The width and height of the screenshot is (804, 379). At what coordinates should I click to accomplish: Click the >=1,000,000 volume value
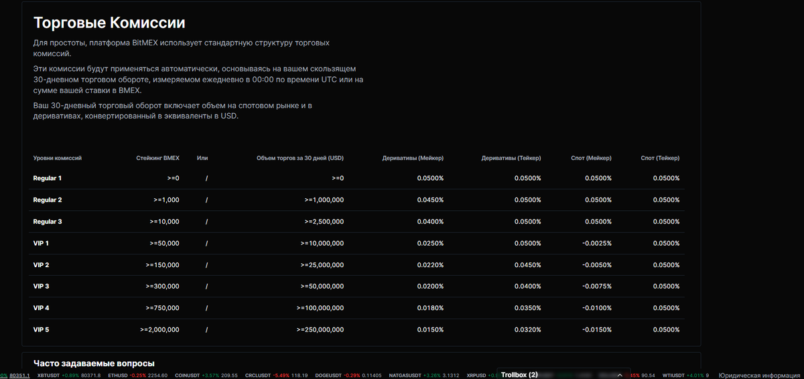click(x=324, y=200)
